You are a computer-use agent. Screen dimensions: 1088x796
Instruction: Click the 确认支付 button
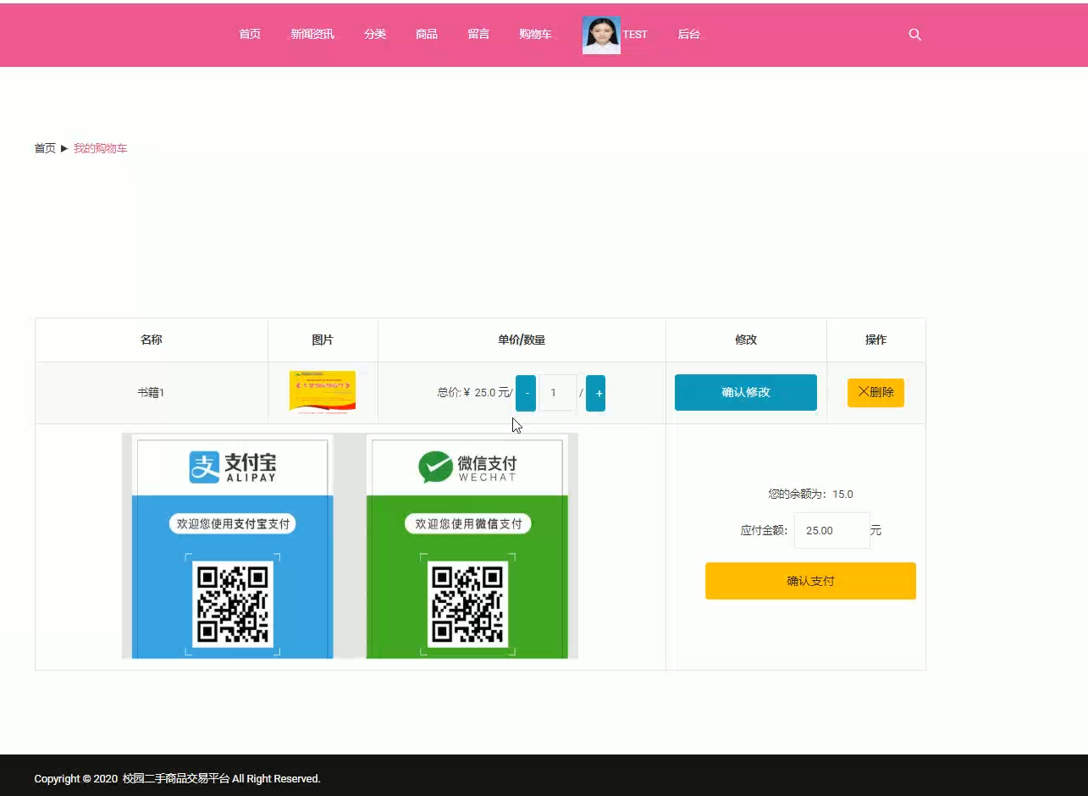810,581
